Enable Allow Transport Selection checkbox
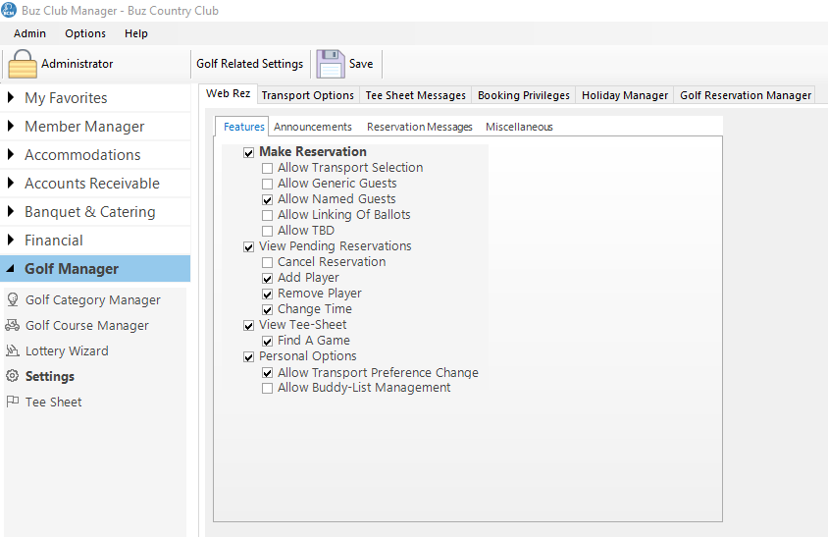Screen dimensions: 828x537 (268, 168)
